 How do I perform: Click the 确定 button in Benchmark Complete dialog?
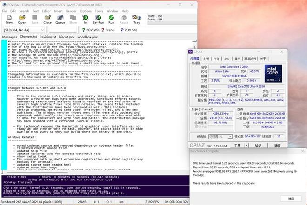click(291, 198)
